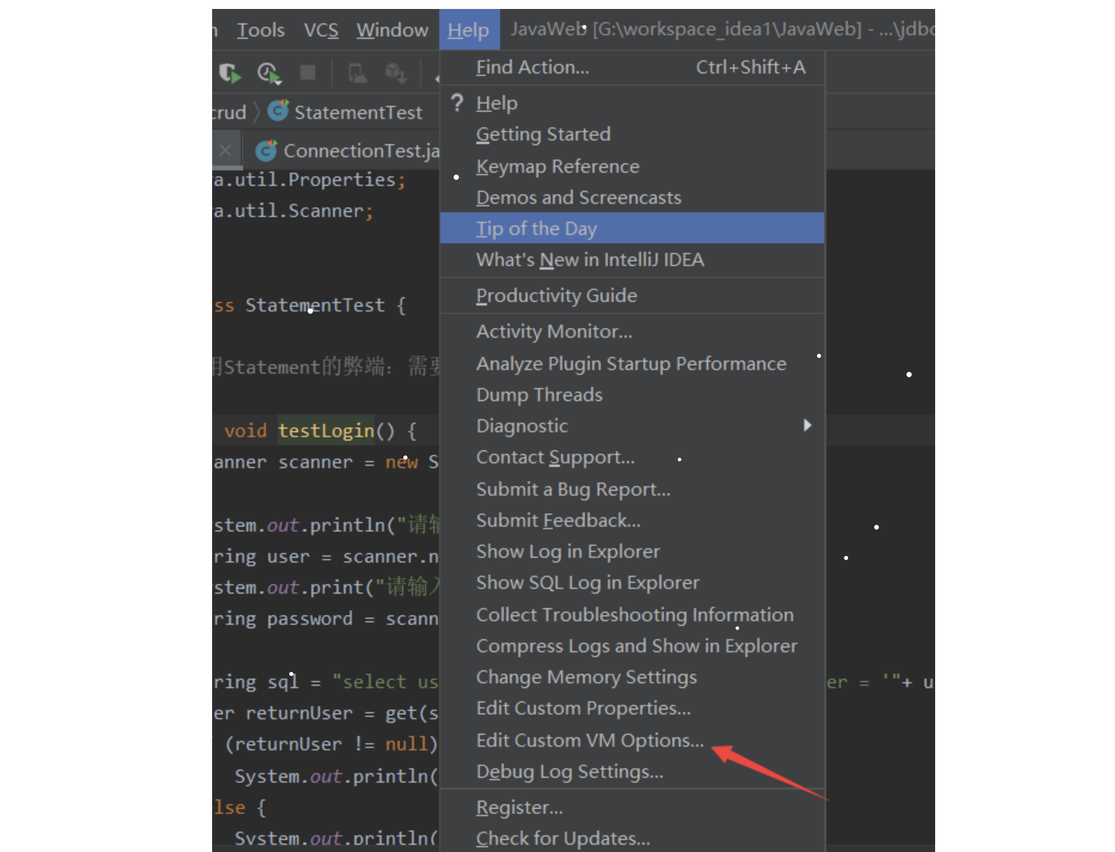The width and height of the screenshot is (1115, 852).
Task: Close the open Help menu
Action: (468, 29)
